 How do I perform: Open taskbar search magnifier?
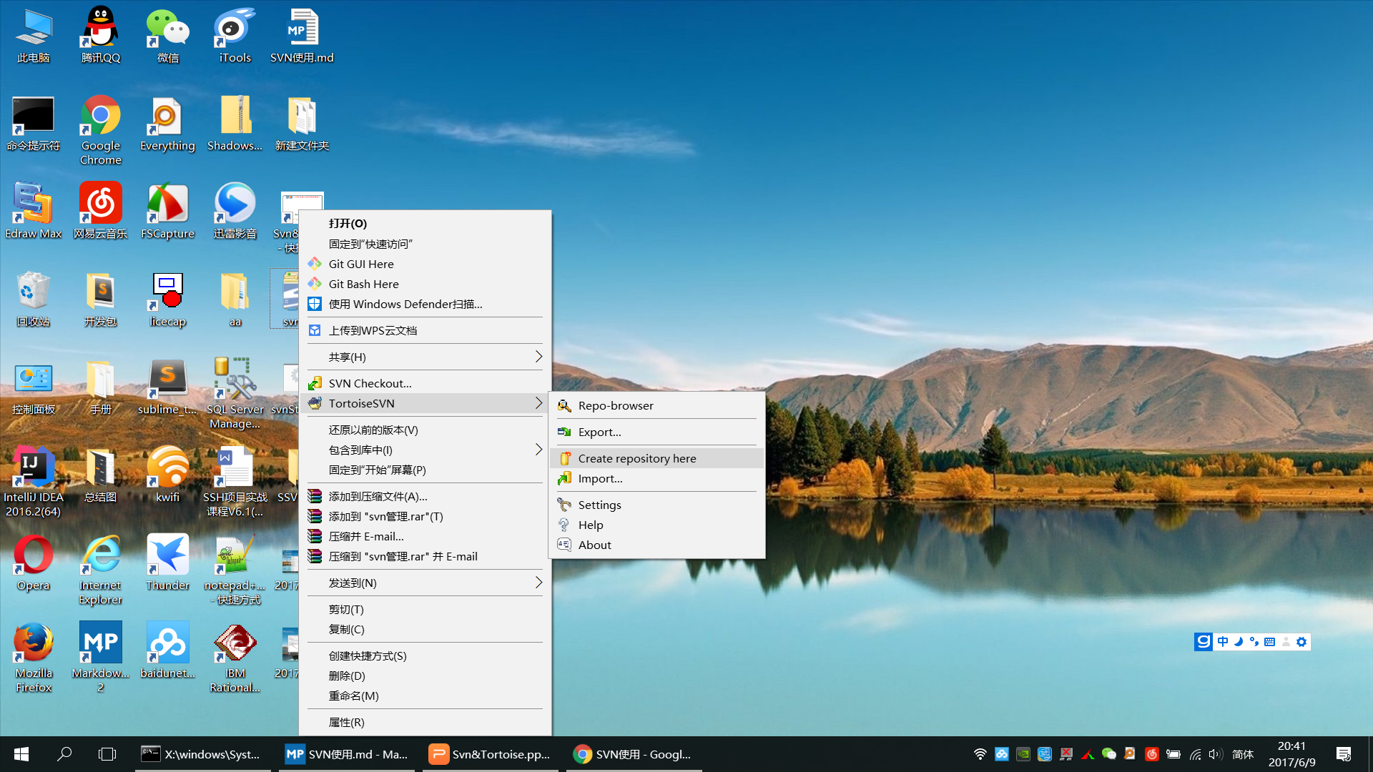coord(64,754)
